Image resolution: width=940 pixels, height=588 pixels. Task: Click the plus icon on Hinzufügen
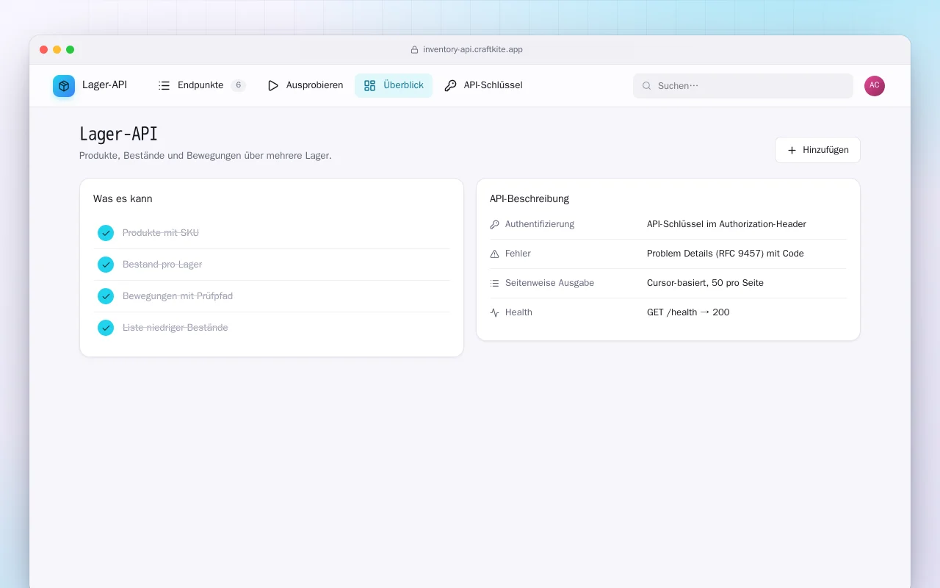[792, 150]
